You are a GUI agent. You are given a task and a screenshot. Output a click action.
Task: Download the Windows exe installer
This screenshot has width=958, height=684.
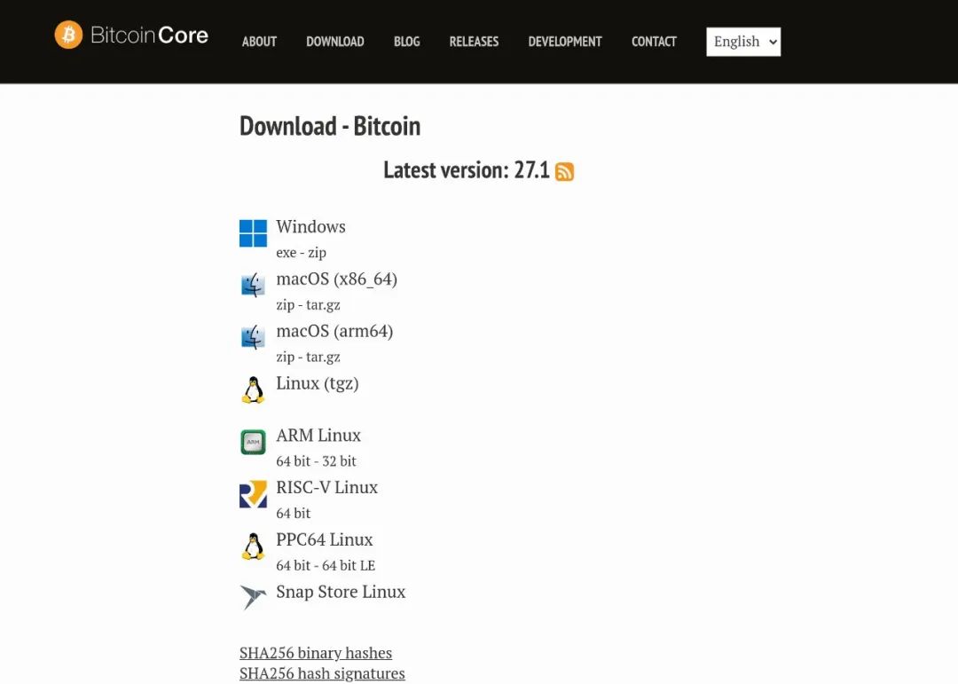(x=286, y=253)
